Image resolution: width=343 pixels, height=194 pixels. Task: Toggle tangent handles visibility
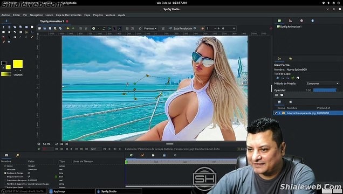(104, 29)
